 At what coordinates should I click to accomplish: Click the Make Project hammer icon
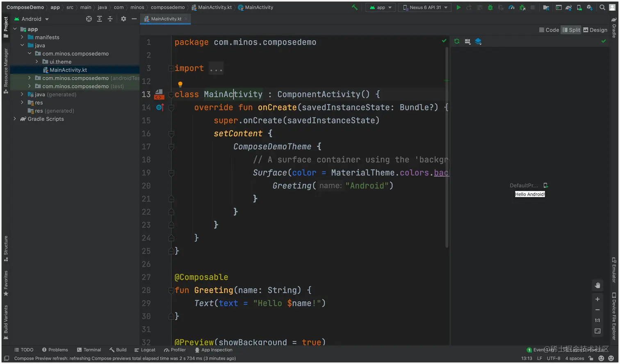click(x=355, y=7)
